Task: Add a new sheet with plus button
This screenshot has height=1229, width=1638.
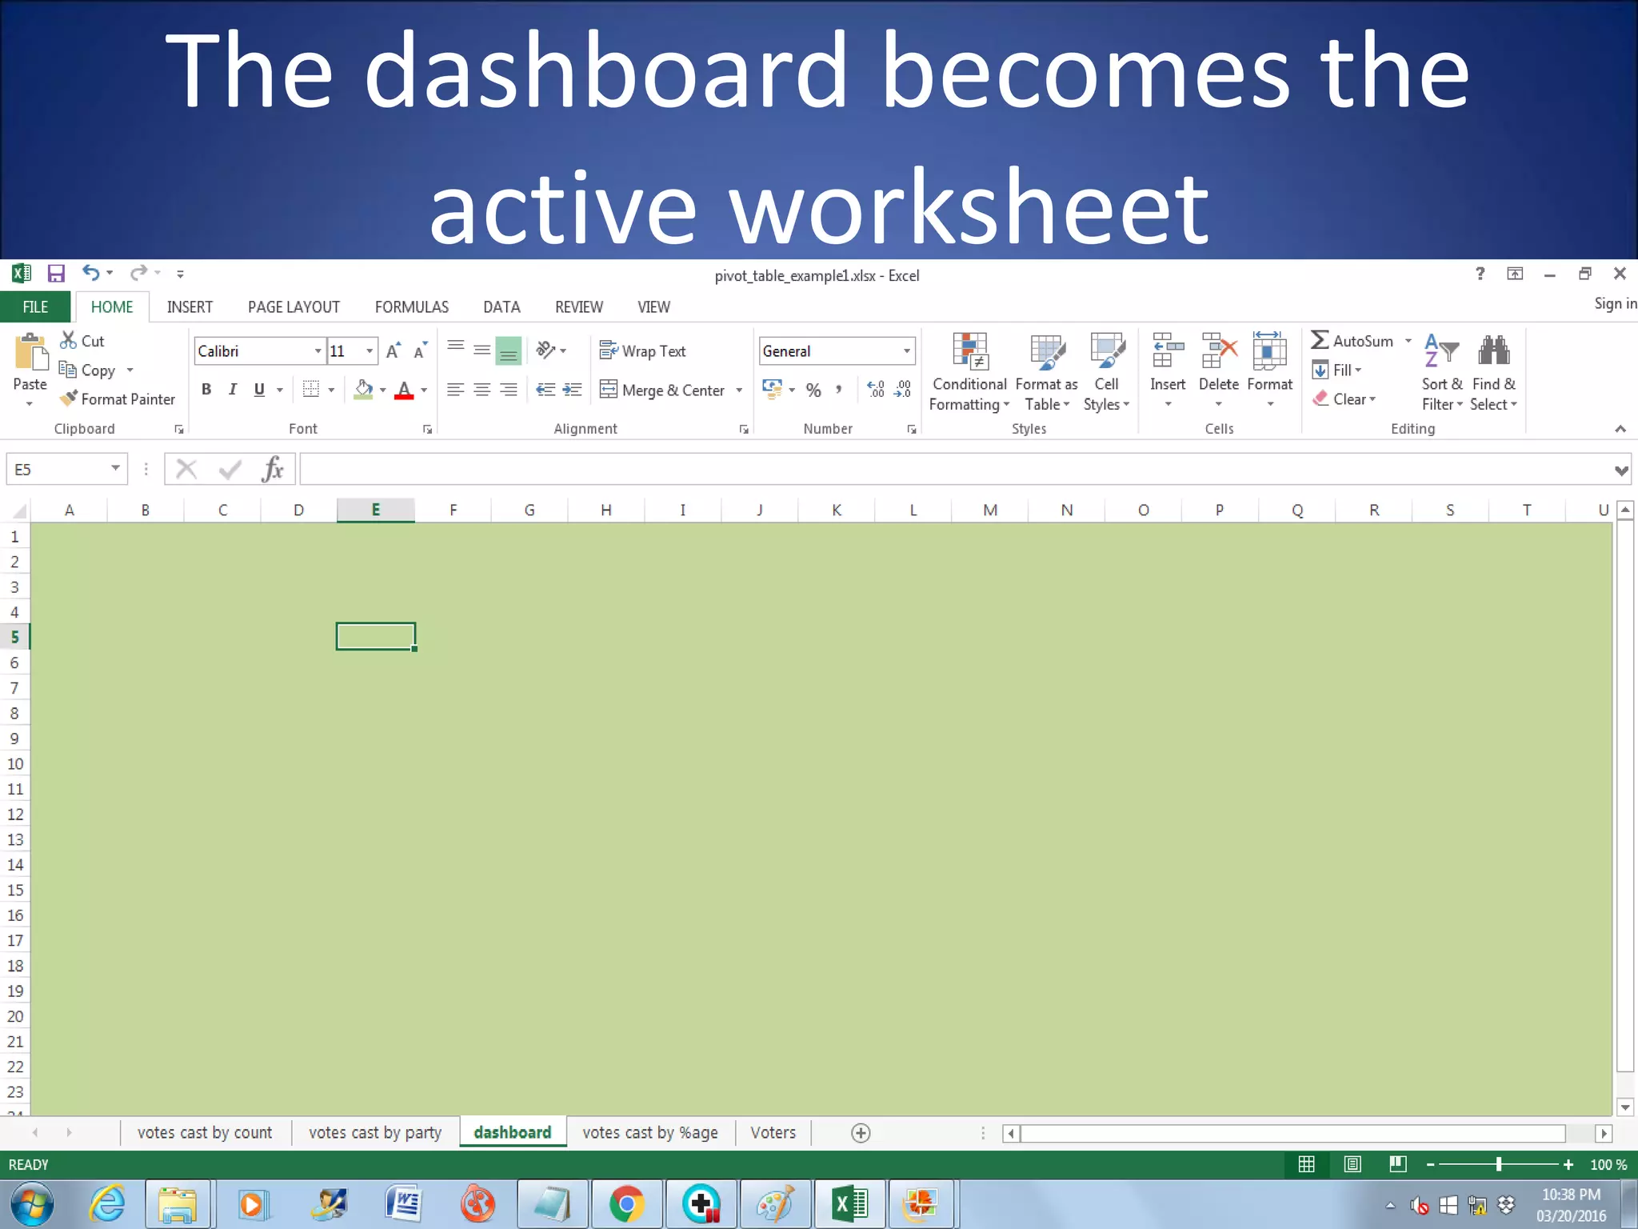Action: [x=861, y=1133]
